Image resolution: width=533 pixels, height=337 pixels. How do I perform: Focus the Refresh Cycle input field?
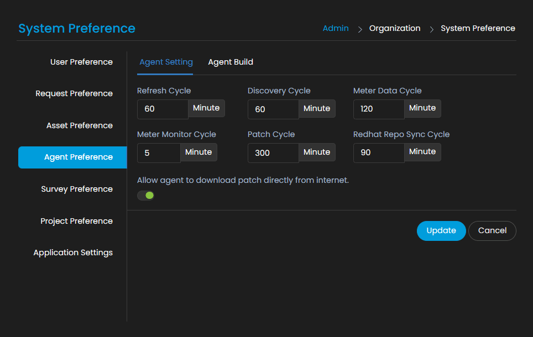coord(163,109)
